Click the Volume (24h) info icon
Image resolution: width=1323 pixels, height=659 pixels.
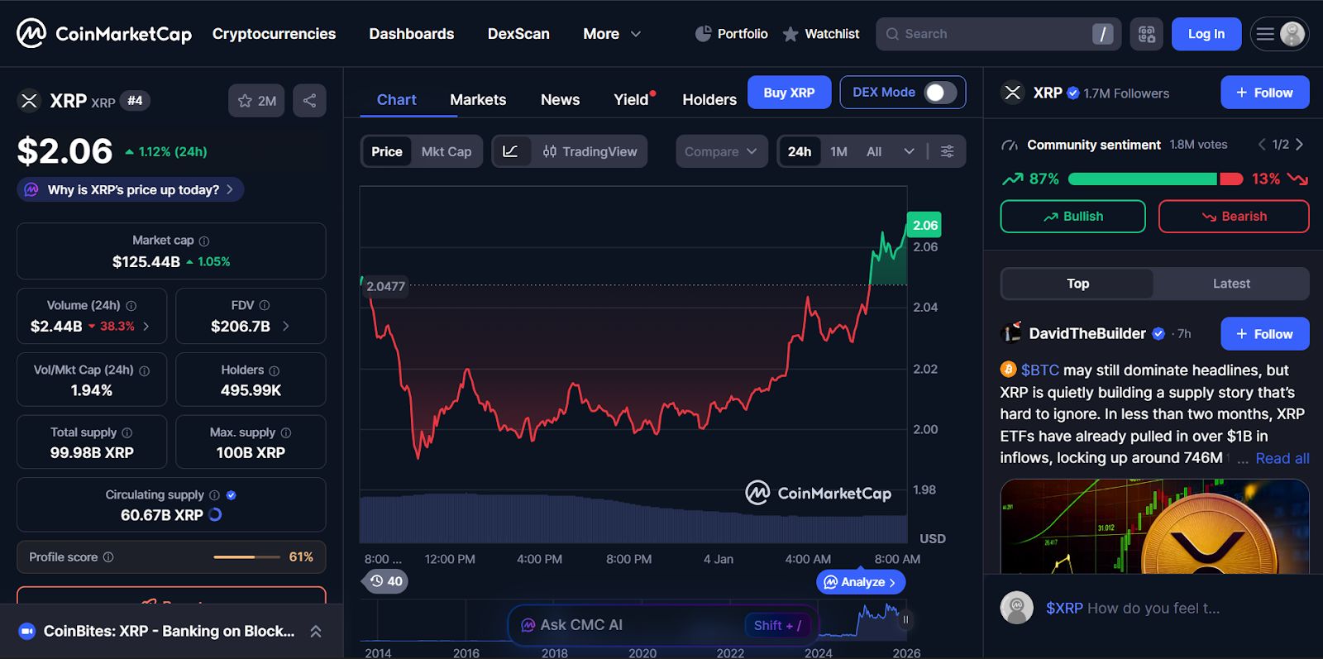click(131, 306)
